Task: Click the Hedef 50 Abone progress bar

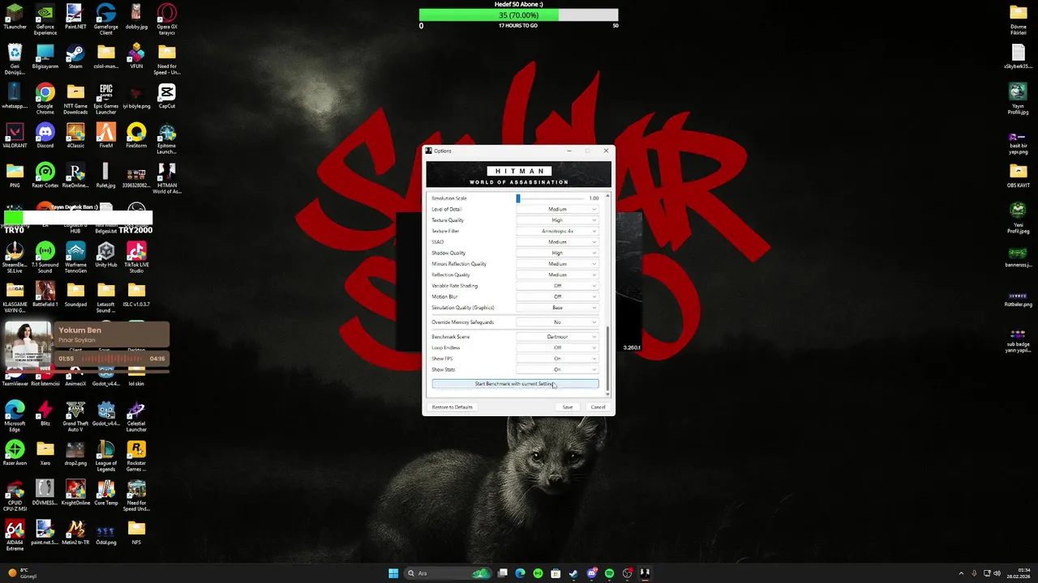Action: [x=518, y=15]
